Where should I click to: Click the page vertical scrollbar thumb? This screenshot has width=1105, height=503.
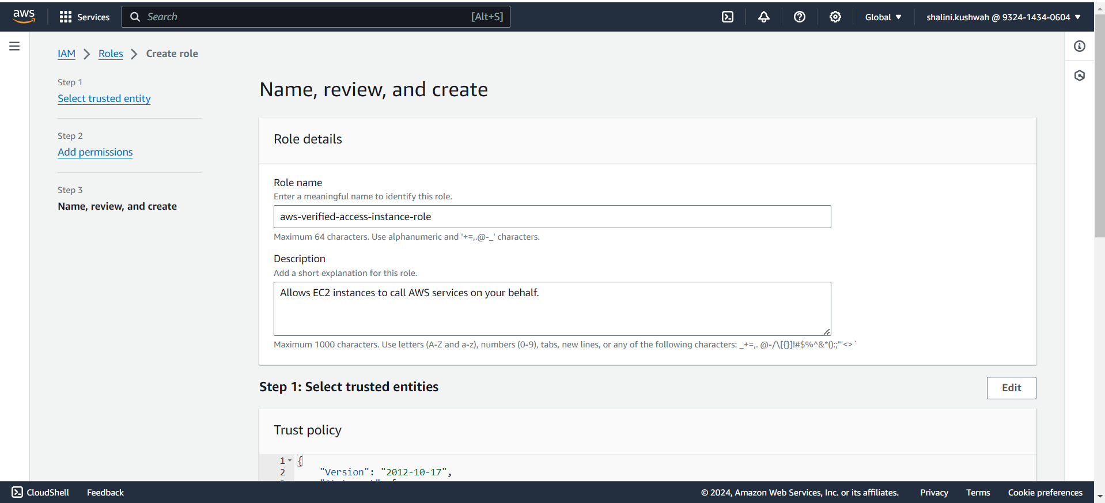pos(1100,126)
